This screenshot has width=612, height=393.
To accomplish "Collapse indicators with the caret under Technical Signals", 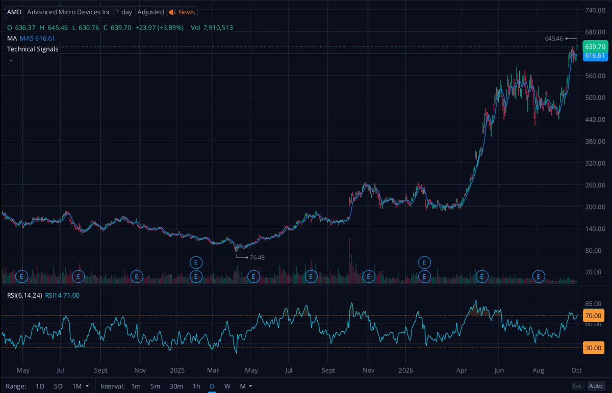I will [x=11, y=61].
